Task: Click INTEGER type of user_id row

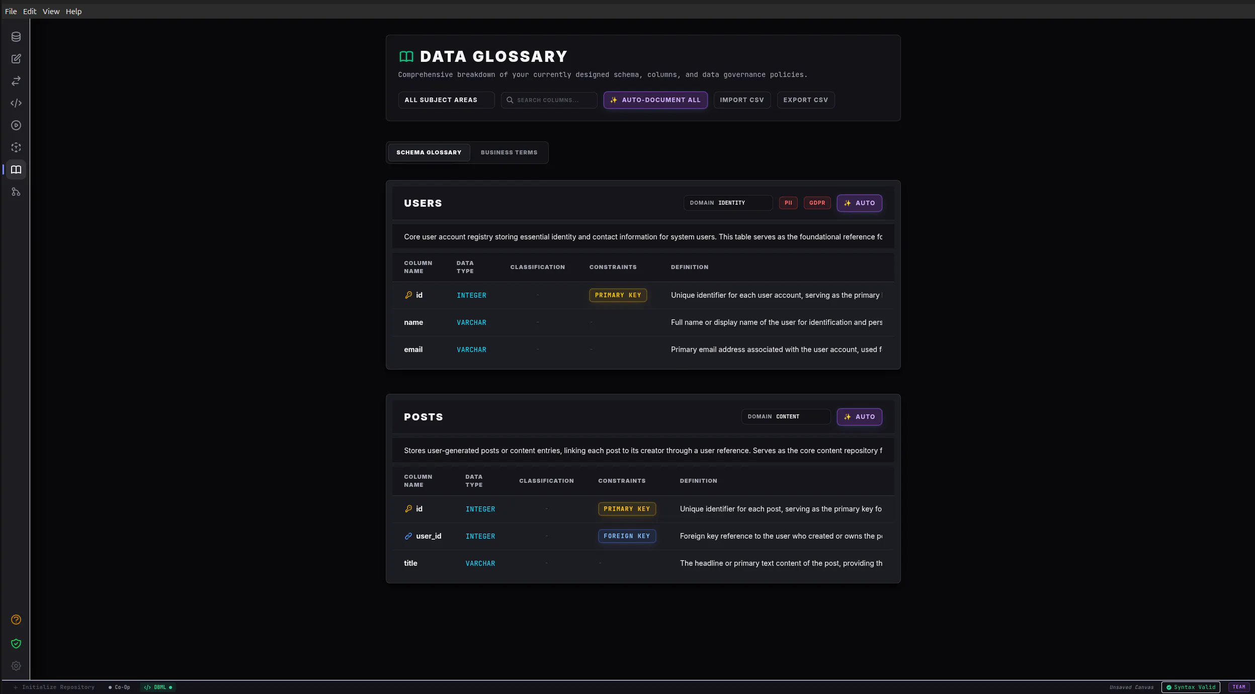Action: click(480, 536)
